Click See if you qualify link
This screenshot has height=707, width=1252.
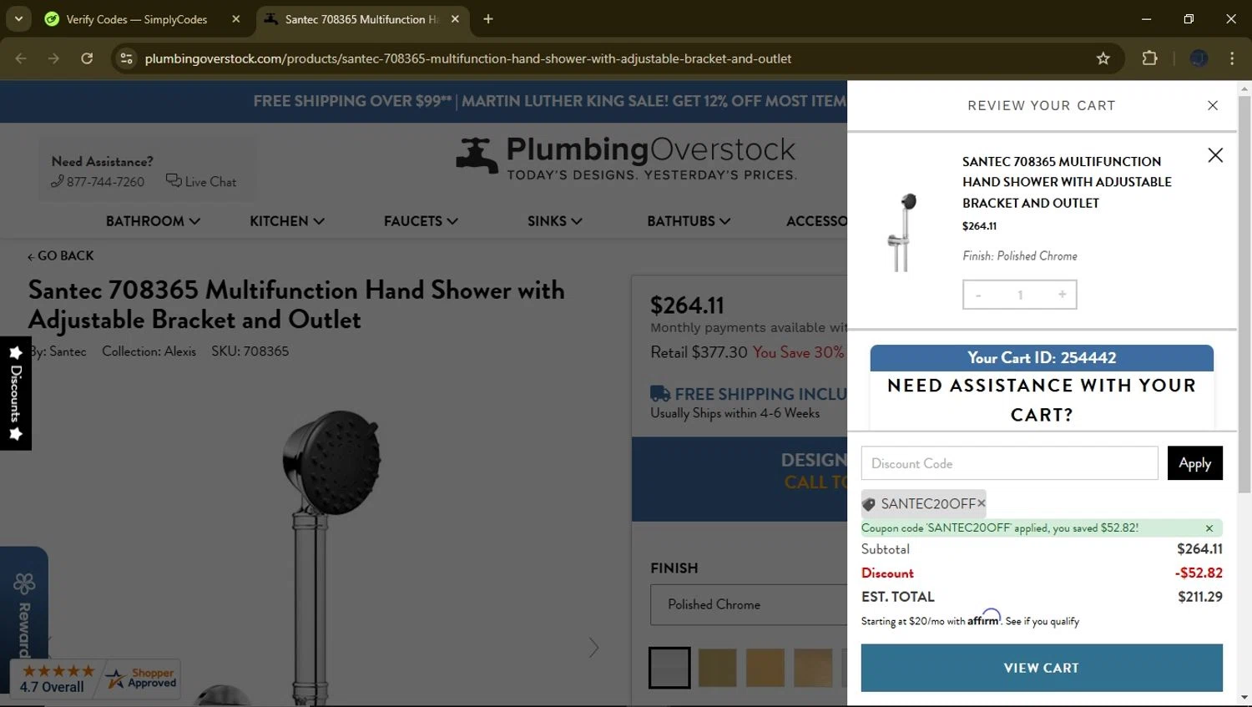pos(1042,621)
